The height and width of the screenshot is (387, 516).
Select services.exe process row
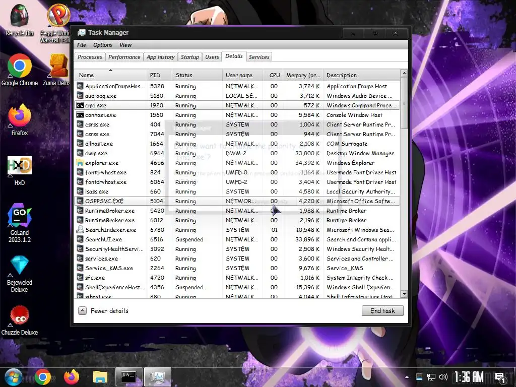tap(237, 259)
